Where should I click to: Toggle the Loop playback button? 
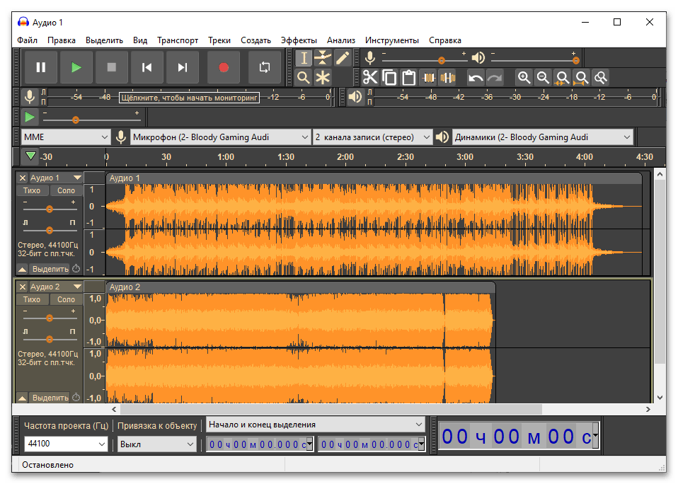(265, 67)
